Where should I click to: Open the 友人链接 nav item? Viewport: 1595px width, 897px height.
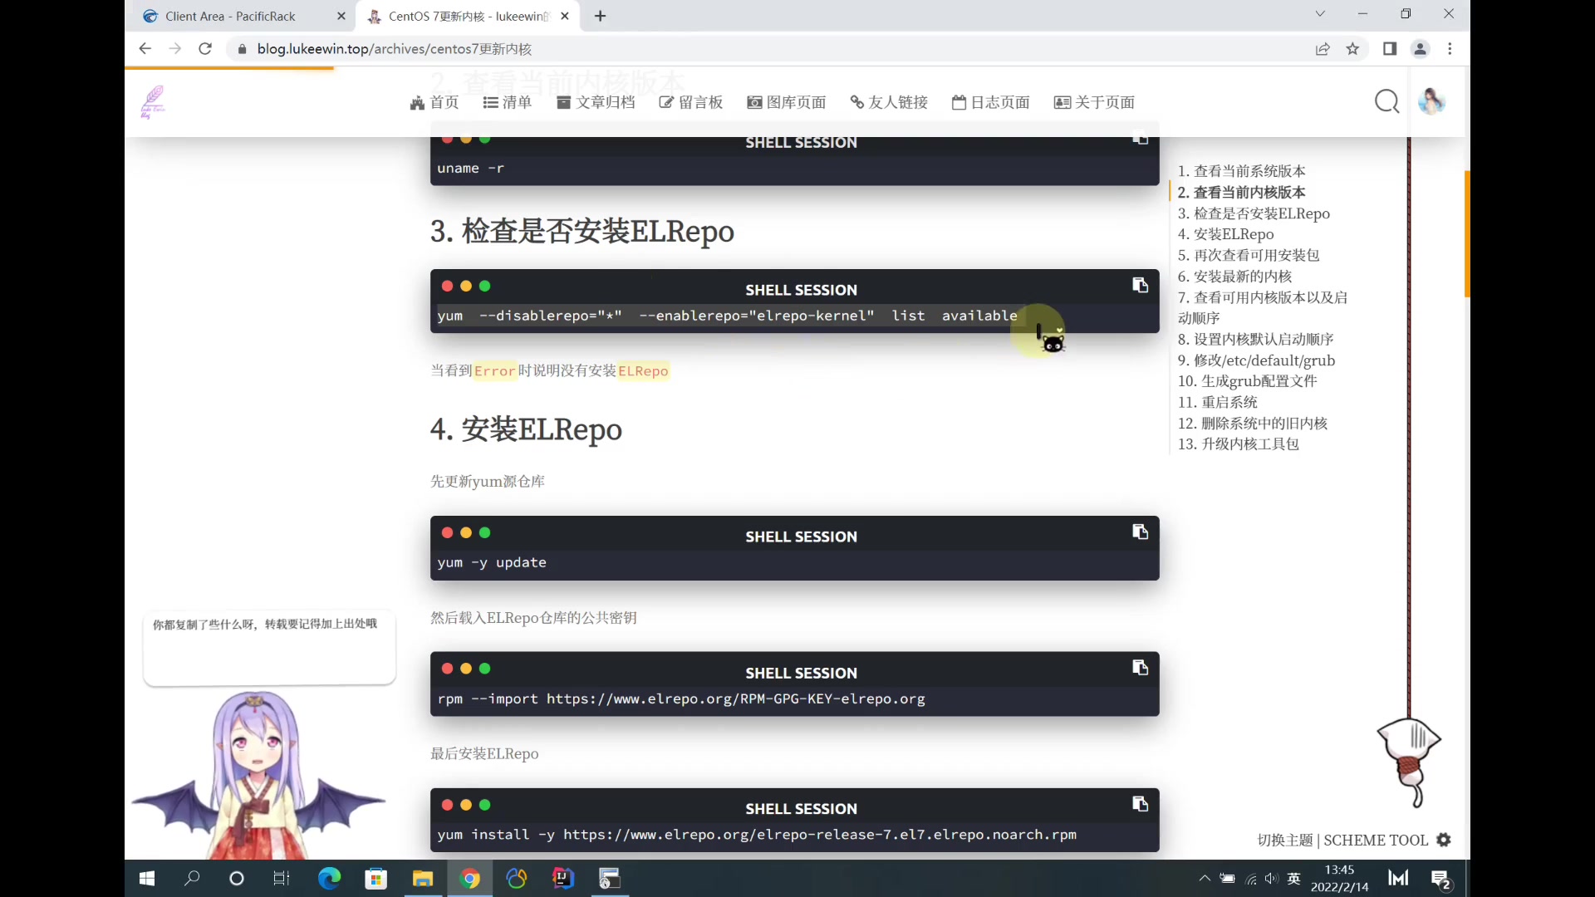(x=889, y=102)
